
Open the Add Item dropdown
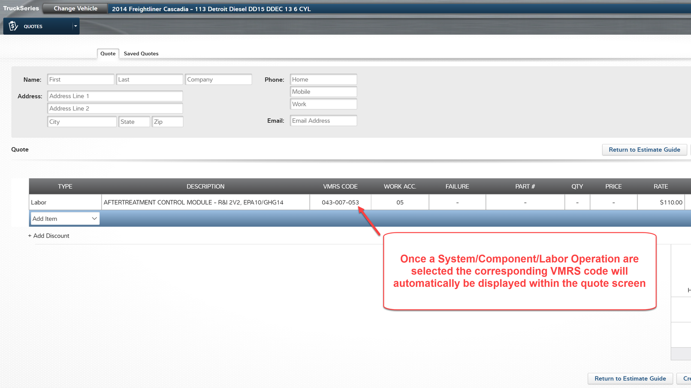64,218
